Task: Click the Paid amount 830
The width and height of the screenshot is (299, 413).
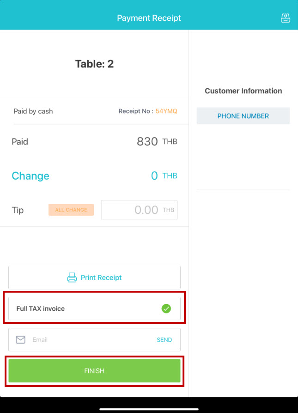Action: point(147,142)
